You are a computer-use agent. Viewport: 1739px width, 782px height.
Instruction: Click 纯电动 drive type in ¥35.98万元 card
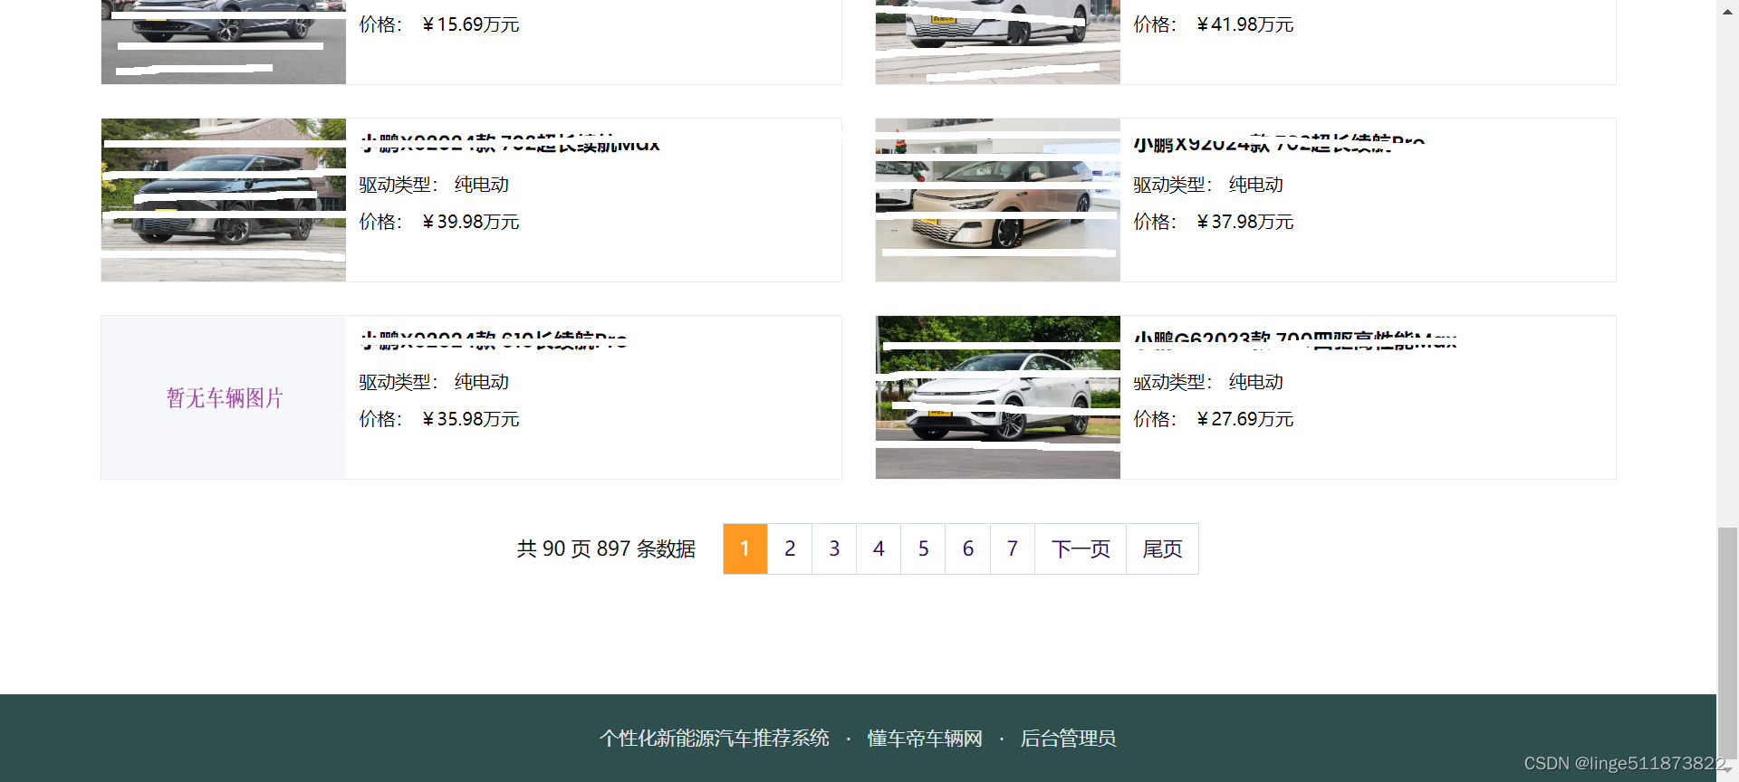[x=482, y=382]
